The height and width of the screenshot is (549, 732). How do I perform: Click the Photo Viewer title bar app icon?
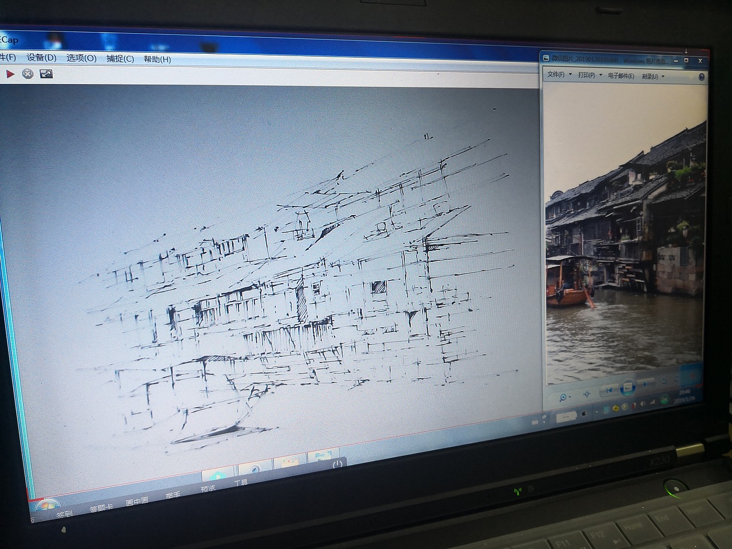click(x=546, y=59)
